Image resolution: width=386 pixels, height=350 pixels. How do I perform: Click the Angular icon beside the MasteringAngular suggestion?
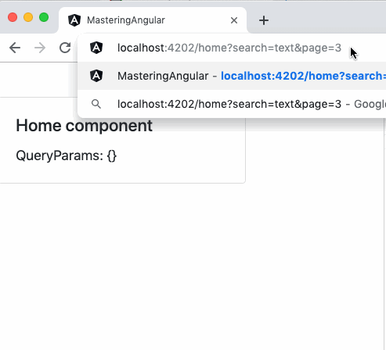point(96,76)
